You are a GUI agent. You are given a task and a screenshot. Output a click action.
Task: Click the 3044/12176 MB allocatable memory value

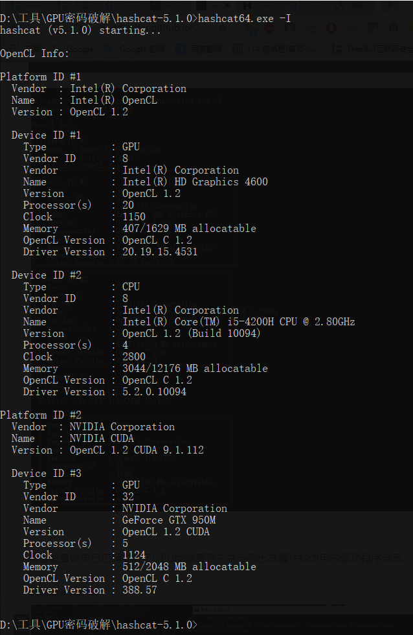pos(195,368)
